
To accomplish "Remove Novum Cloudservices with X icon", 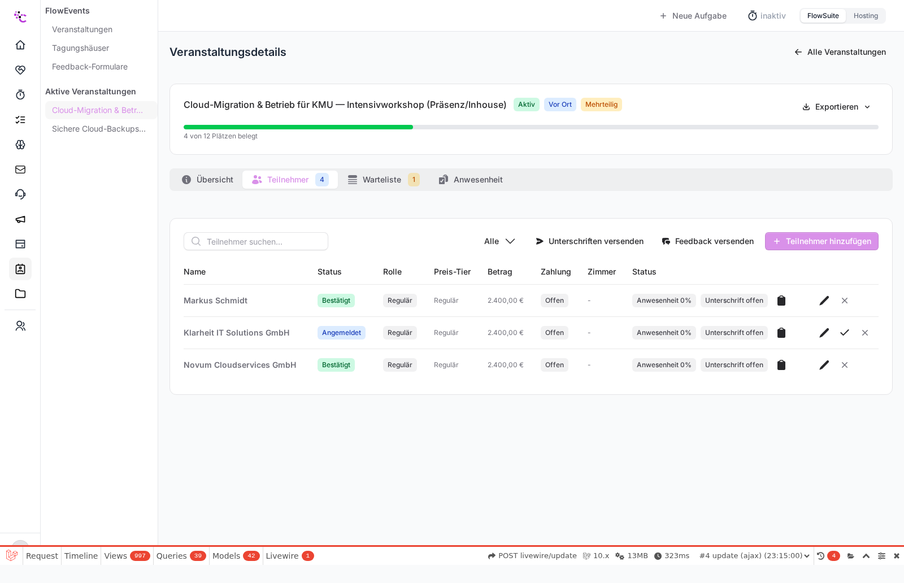I will click(x=845, y=365).
